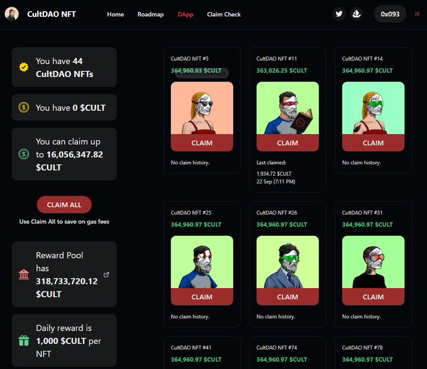Click the CLAIM ALL button
The image size is (427, 369).
pos(64,205)
